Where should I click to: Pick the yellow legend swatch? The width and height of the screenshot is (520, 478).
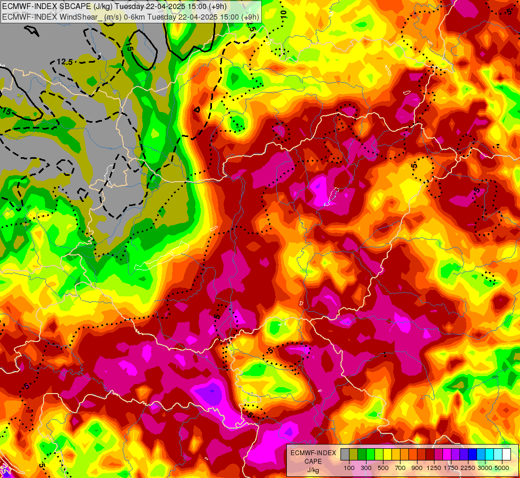(388, 454)
